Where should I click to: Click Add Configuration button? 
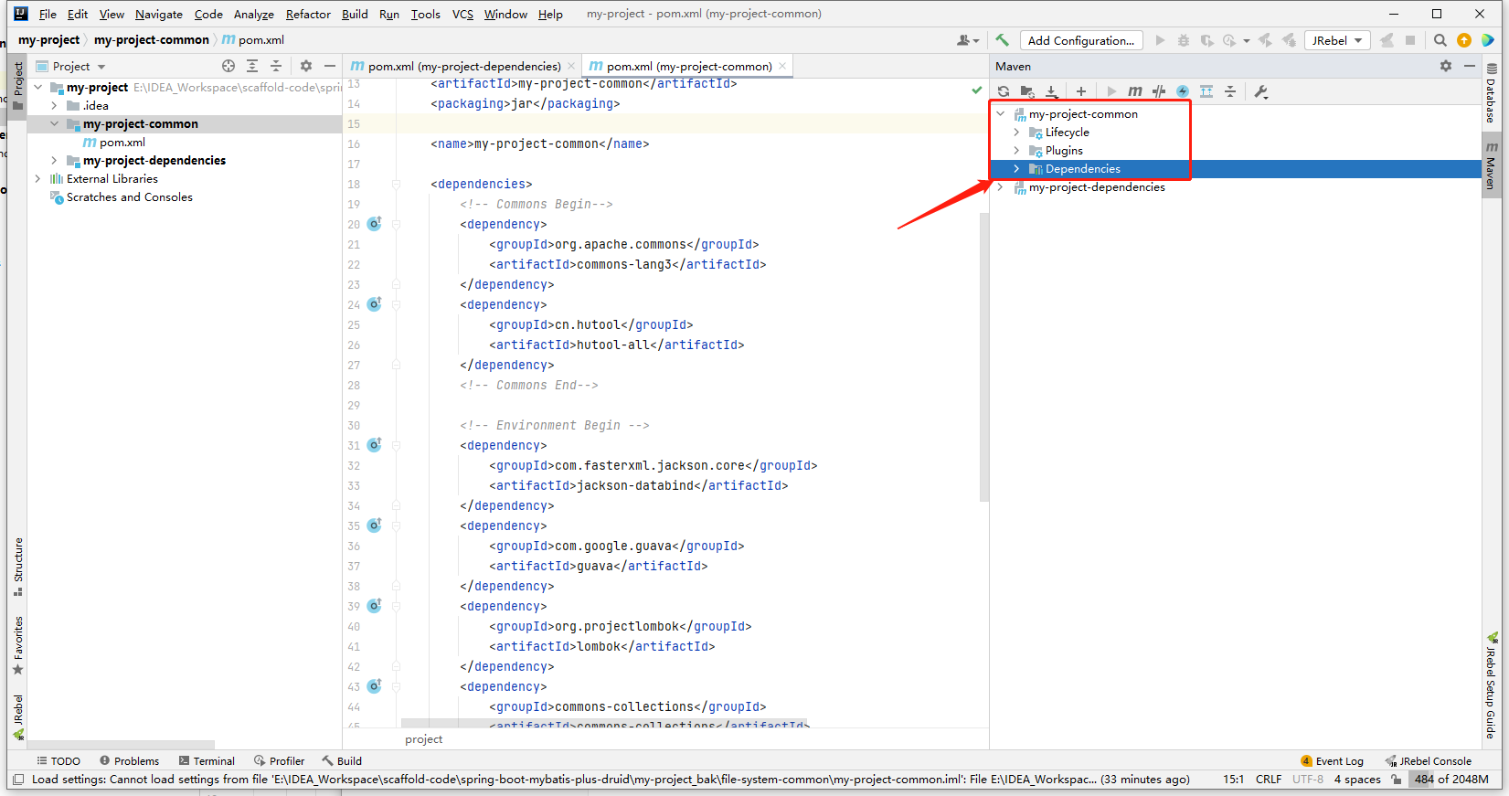click(1080, 40)
